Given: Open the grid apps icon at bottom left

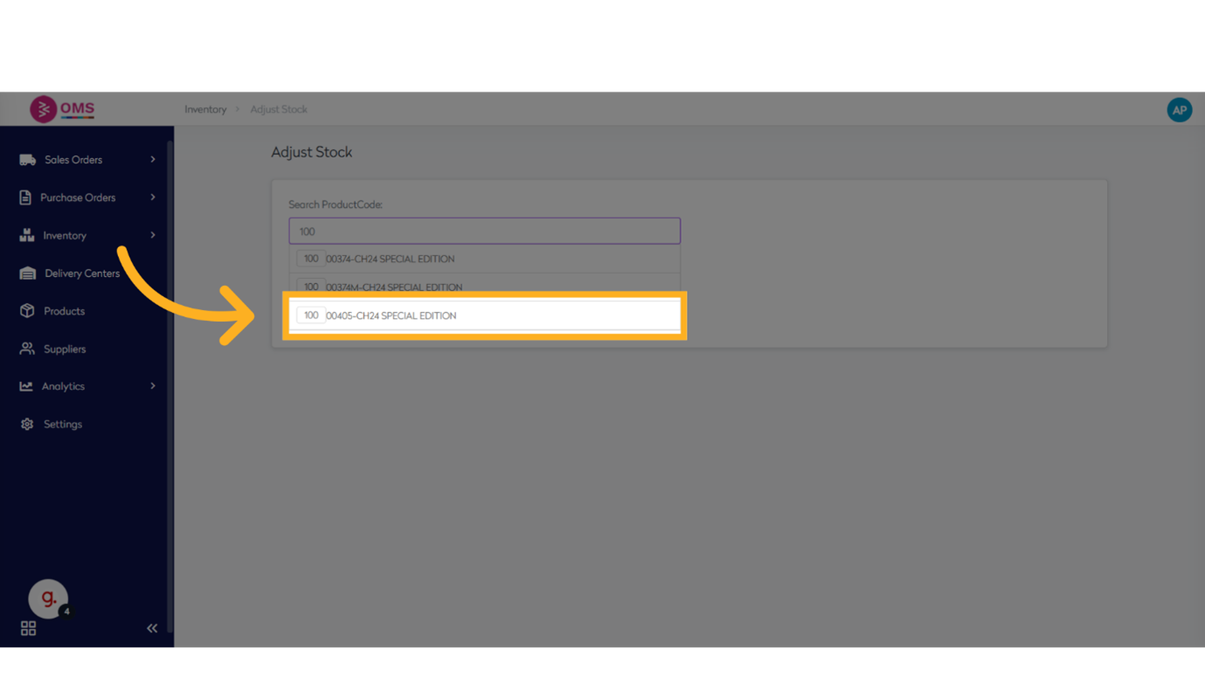Looking at the screenshot, I should [x=28, y=628].
